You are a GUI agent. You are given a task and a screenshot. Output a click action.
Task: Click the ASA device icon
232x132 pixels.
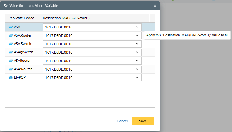pyautogui.click(x=11, y=27)
